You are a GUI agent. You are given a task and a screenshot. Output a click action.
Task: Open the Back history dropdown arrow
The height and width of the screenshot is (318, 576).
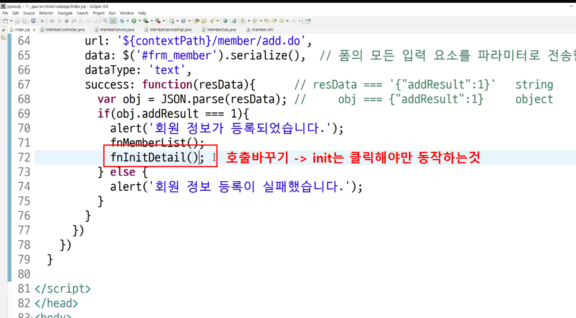(x=287, y=21)
